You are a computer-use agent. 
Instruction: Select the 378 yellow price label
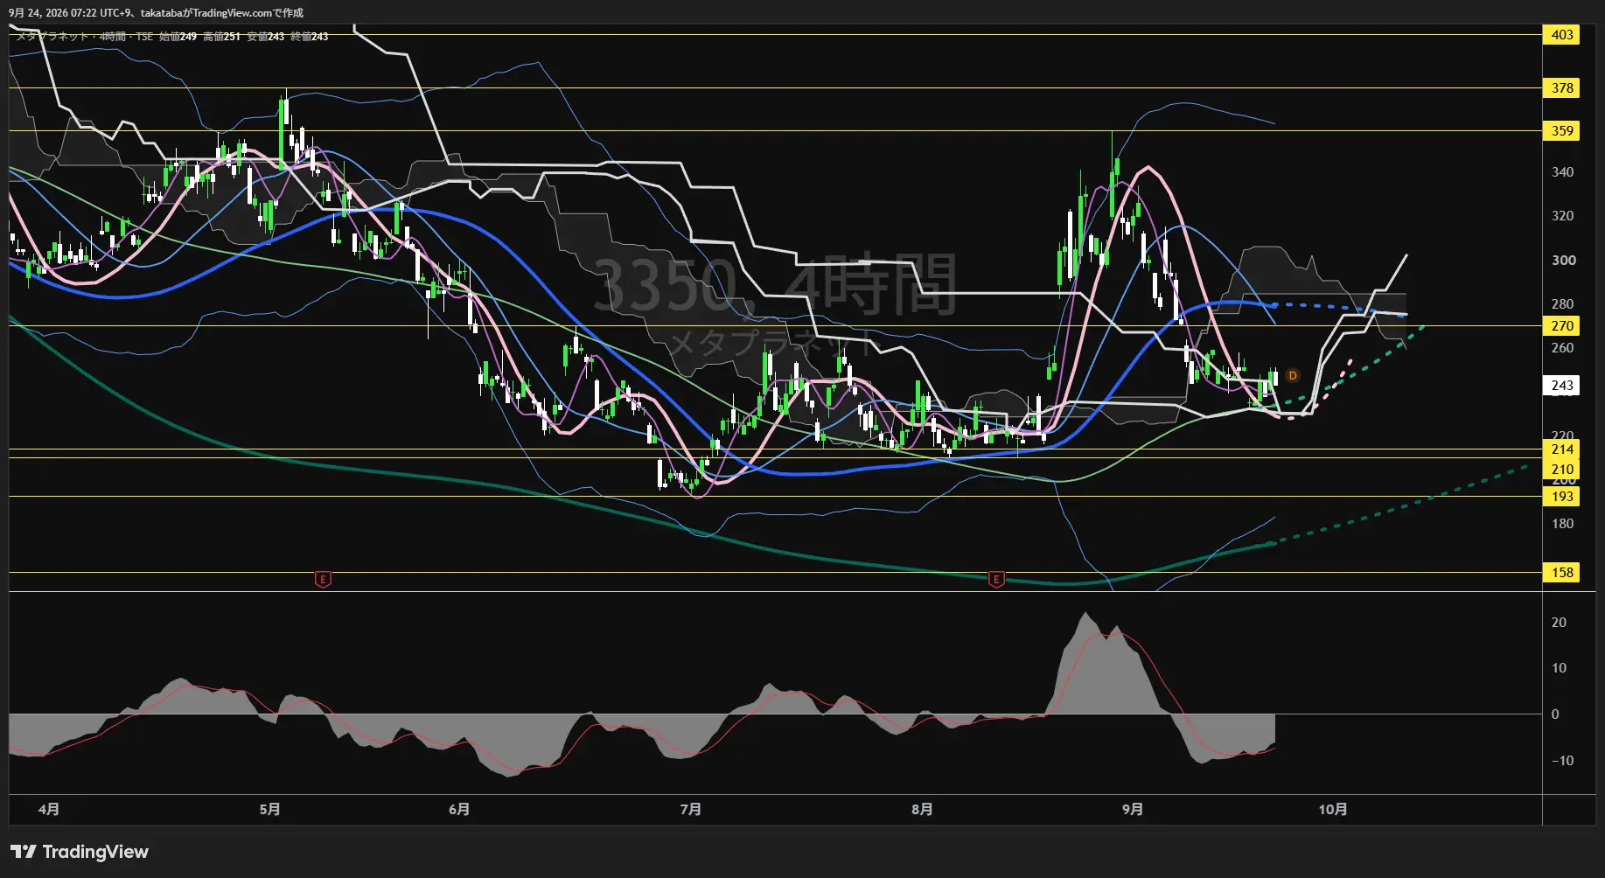coord(1562,88)
